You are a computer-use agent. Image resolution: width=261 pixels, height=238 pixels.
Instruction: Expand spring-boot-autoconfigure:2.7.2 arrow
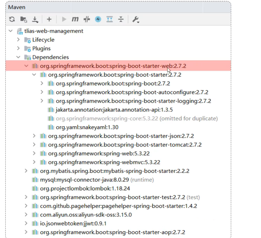point(42,92)
